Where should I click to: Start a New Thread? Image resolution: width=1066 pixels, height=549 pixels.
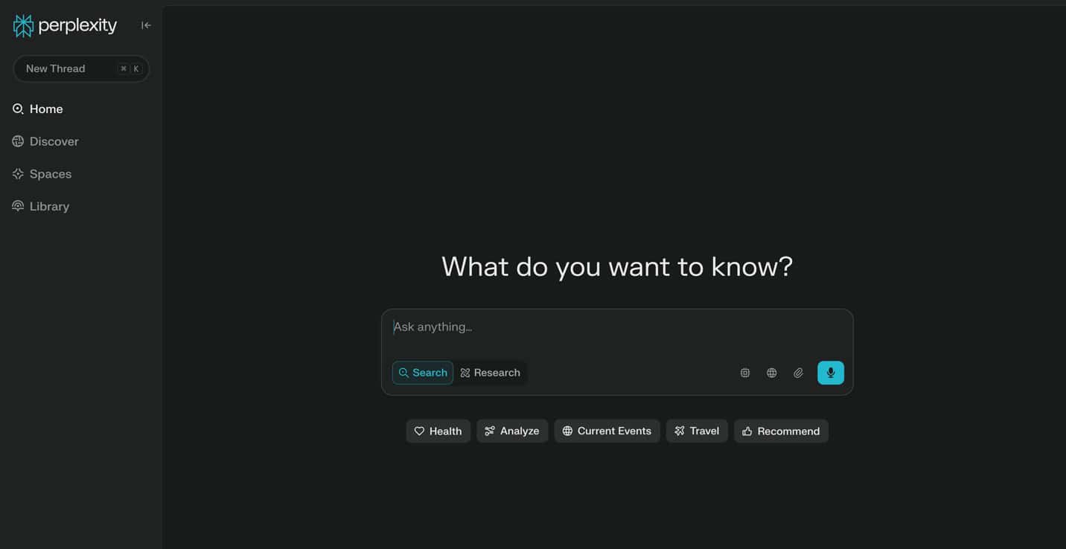click(81, 68)
